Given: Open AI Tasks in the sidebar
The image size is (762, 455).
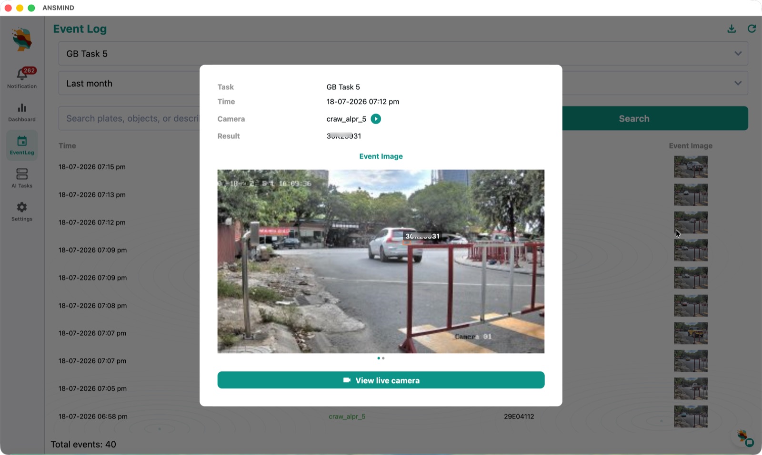Looking at the screenshot, I should 22,178.
